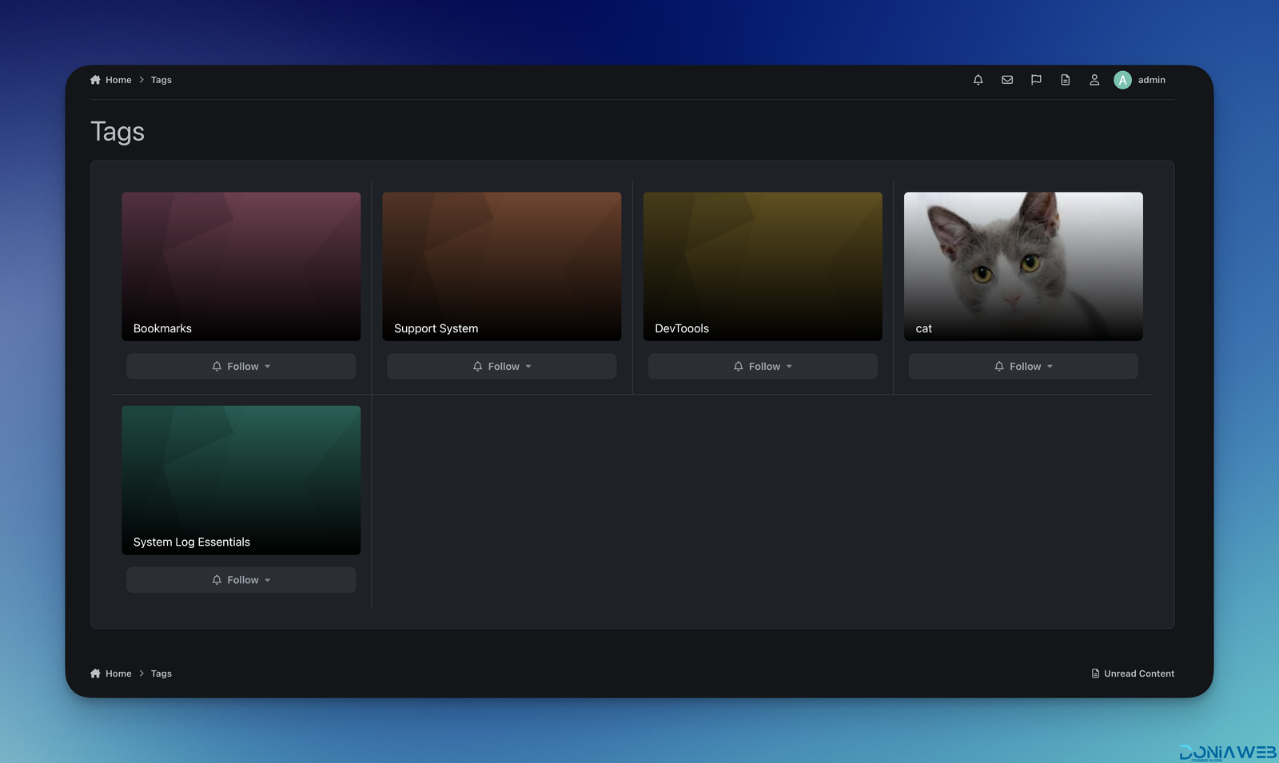
Task: Open the green System Log Essentials card
Action: tap(241, 479)
